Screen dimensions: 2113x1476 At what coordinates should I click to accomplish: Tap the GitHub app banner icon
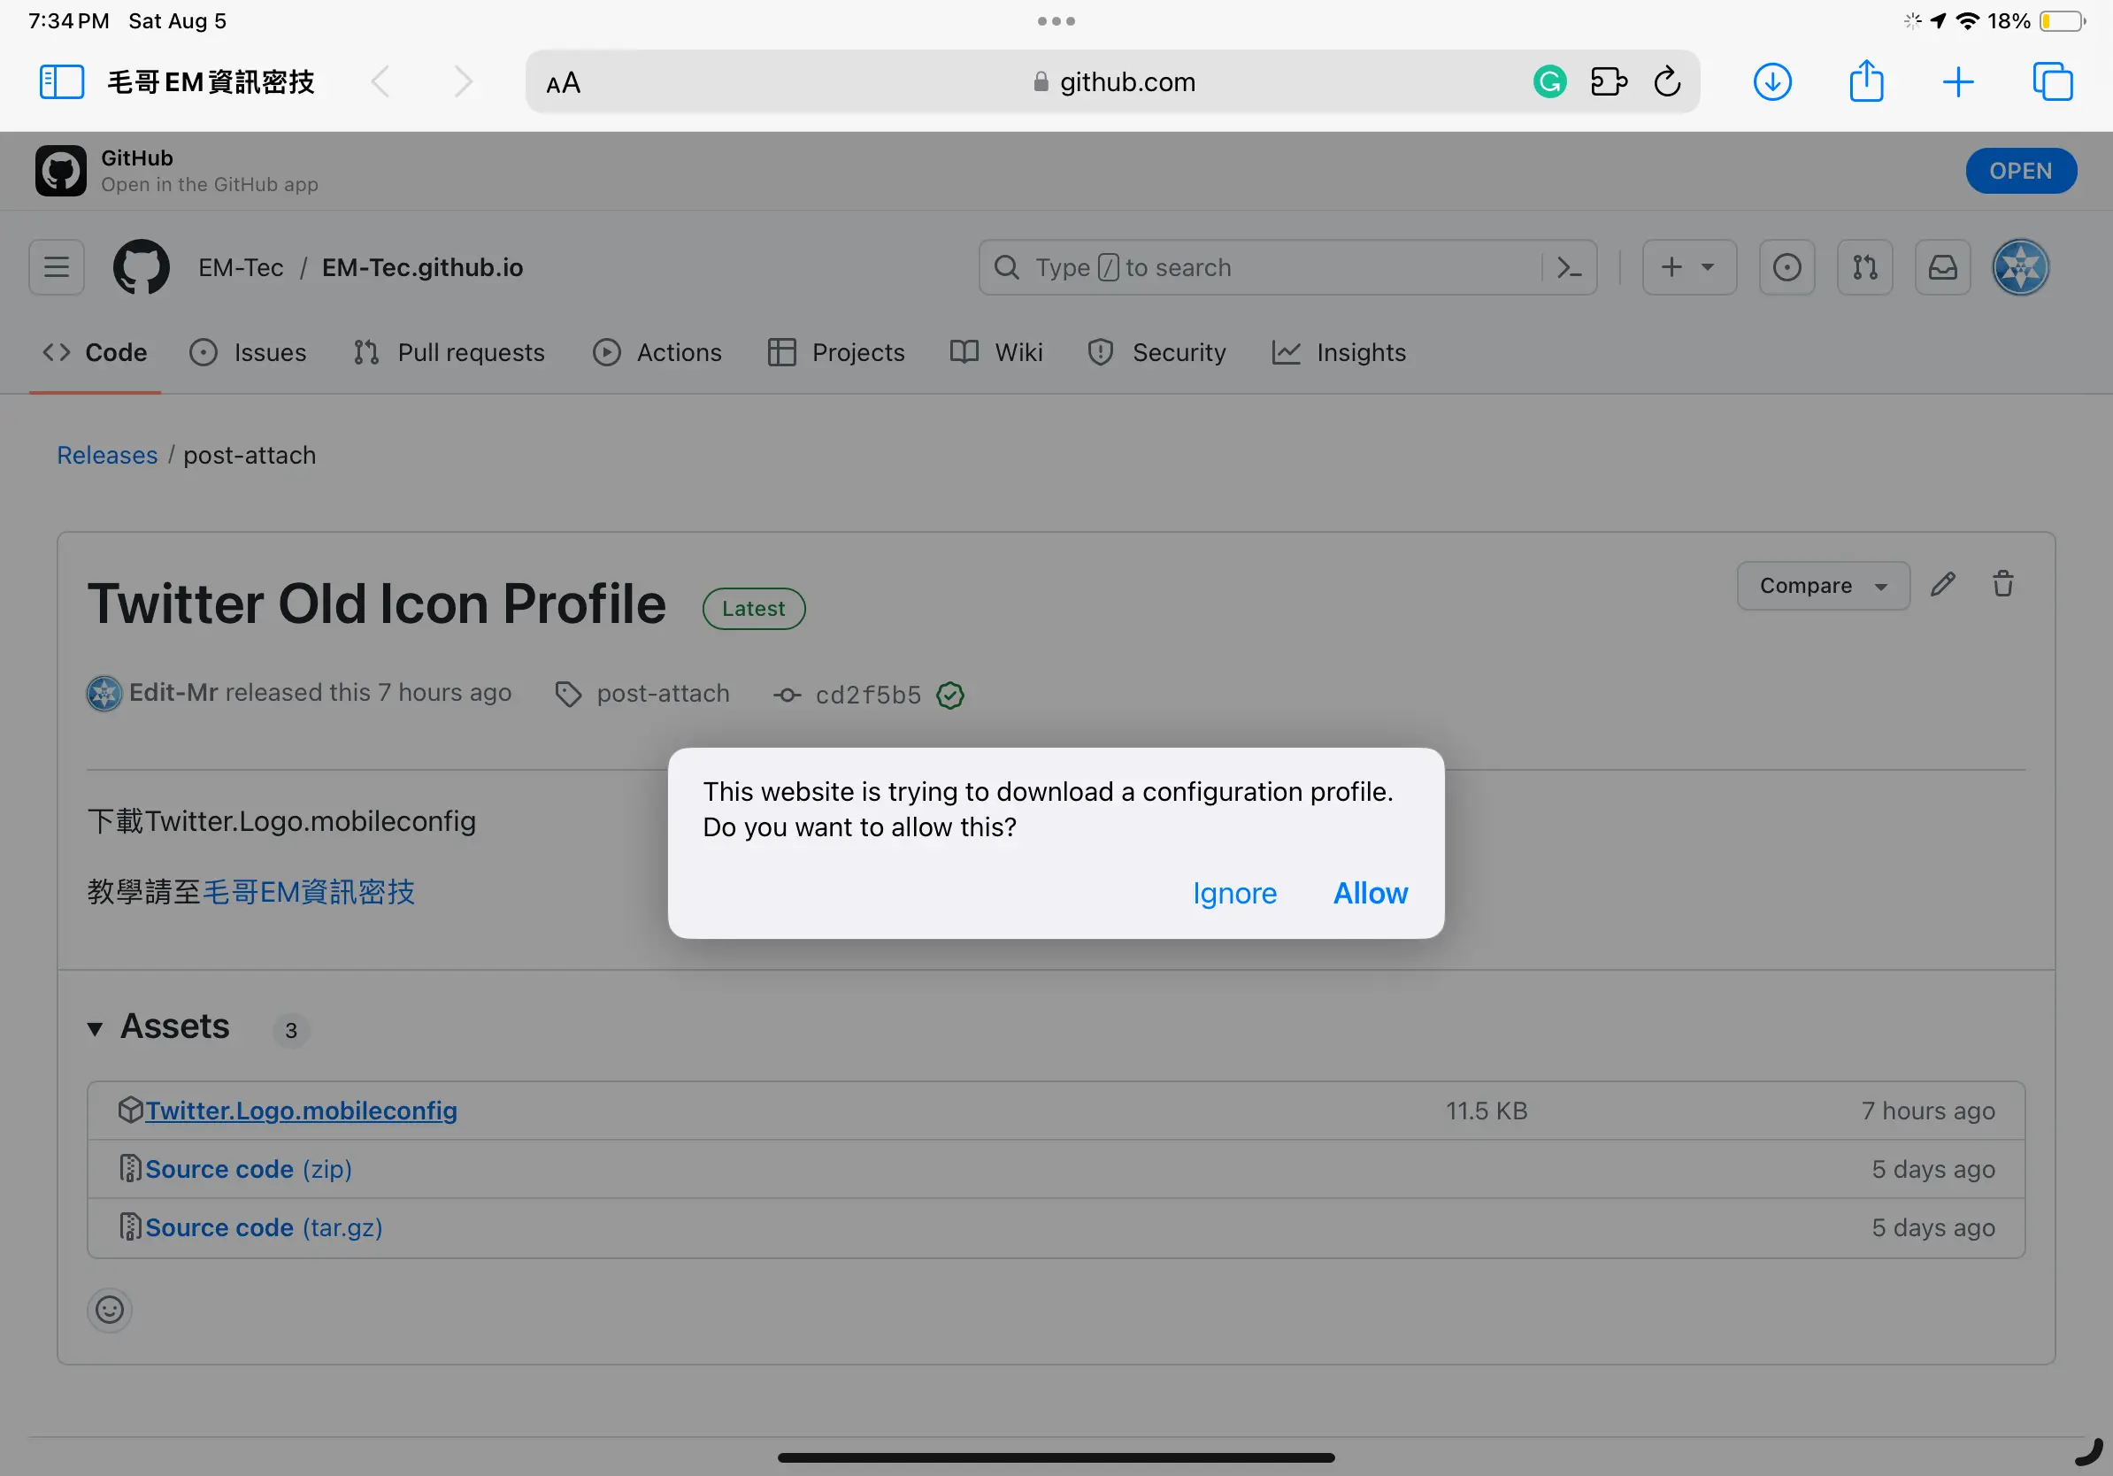(61, 171)
